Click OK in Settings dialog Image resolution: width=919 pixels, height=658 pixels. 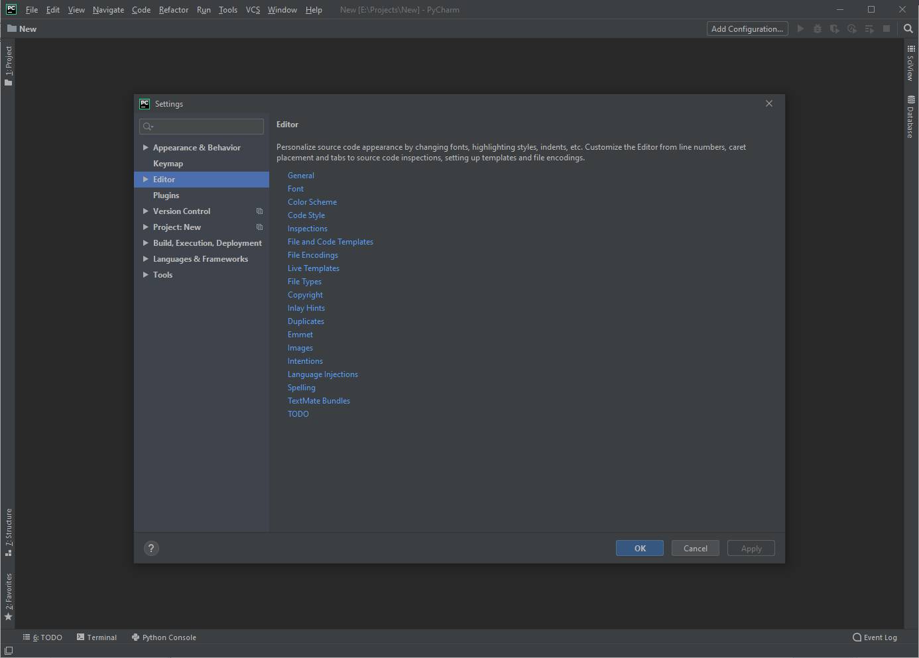pyautogui.click(x=640, y=548)
